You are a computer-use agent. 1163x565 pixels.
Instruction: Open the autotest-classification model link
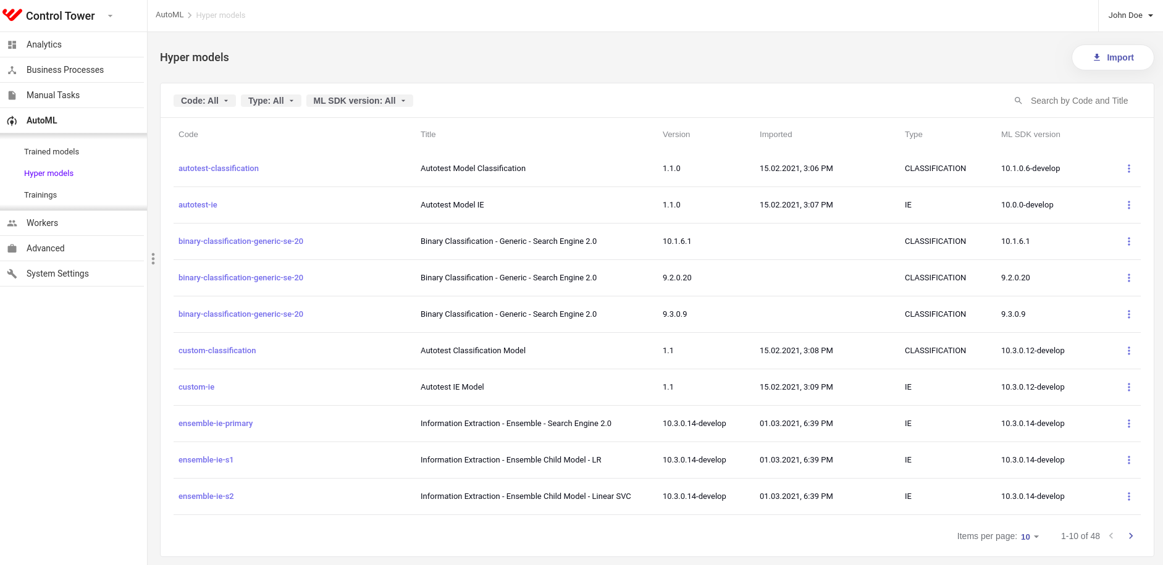tap(219, 168)
